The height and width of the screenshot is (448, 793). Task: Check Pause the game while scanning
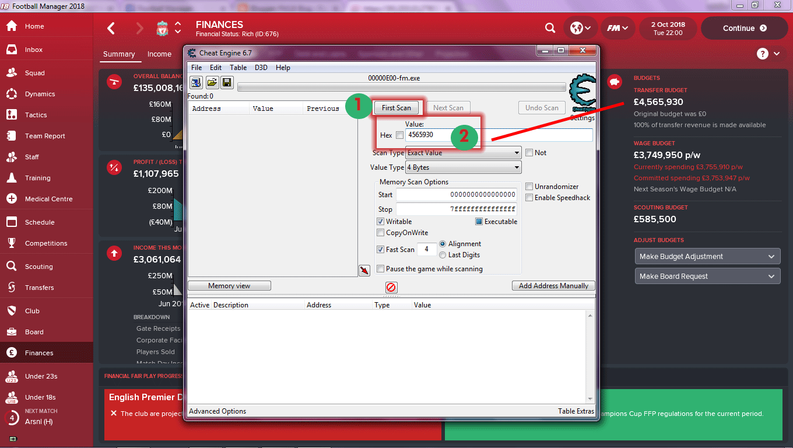(x=381, y=269)
